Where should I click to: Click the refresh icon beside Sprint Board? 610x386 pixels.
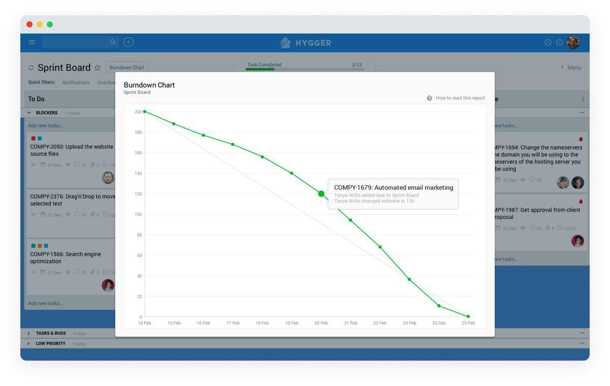click(31, 68)
